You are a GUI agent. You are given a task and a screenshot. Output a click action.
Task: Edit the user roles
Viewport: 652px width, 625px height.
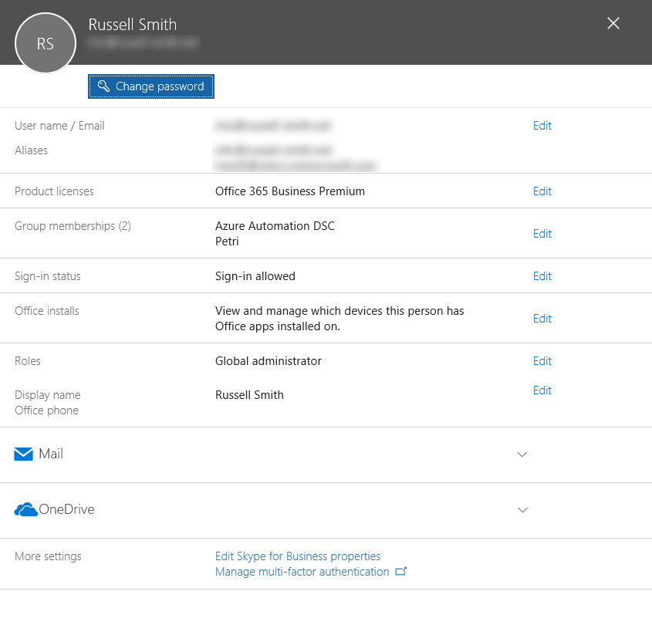pyautogui.click(x=542, y=360)
